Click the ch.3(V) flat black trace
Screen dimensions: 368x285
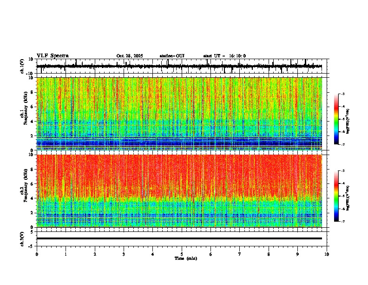click(x=179, y=238)
